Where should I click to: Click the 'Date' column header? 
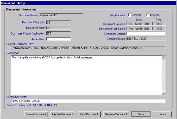139,20
